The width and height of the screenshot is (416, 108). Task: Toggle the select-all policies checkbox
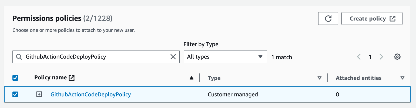[15, 78]
